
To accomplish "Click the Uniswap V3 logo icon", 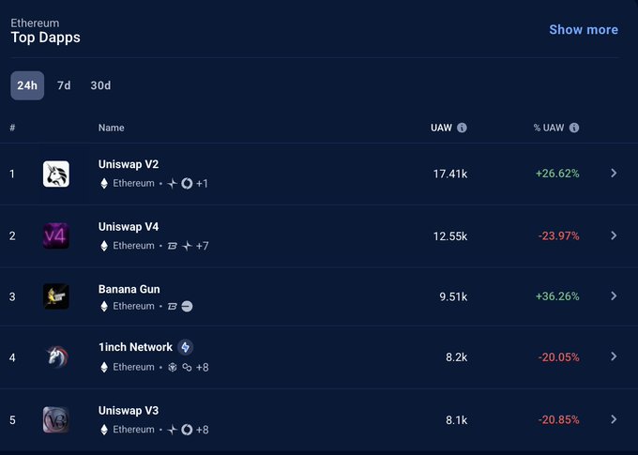I will pyautogui.click(x=56, y=419).
